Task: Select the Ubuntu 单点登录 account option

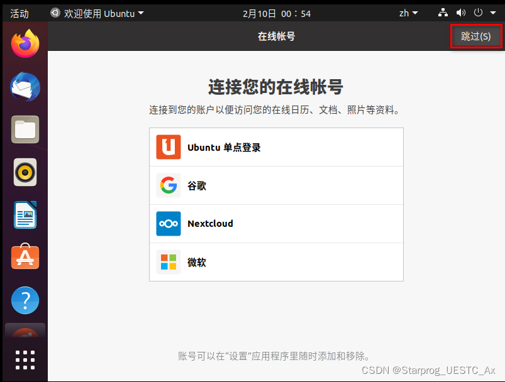Action: click(277, 146)
